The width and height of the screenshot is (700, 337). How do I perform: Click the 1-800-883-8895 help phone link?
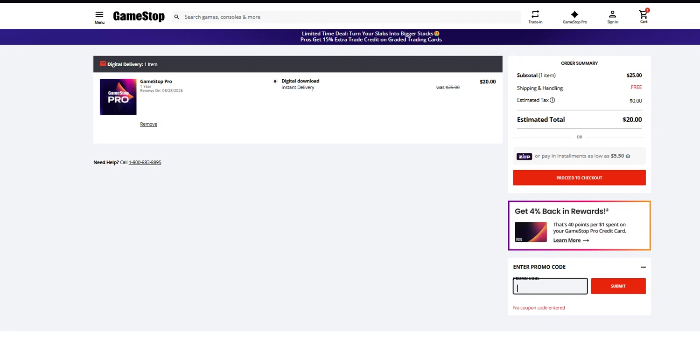click(x=145, y=162)
